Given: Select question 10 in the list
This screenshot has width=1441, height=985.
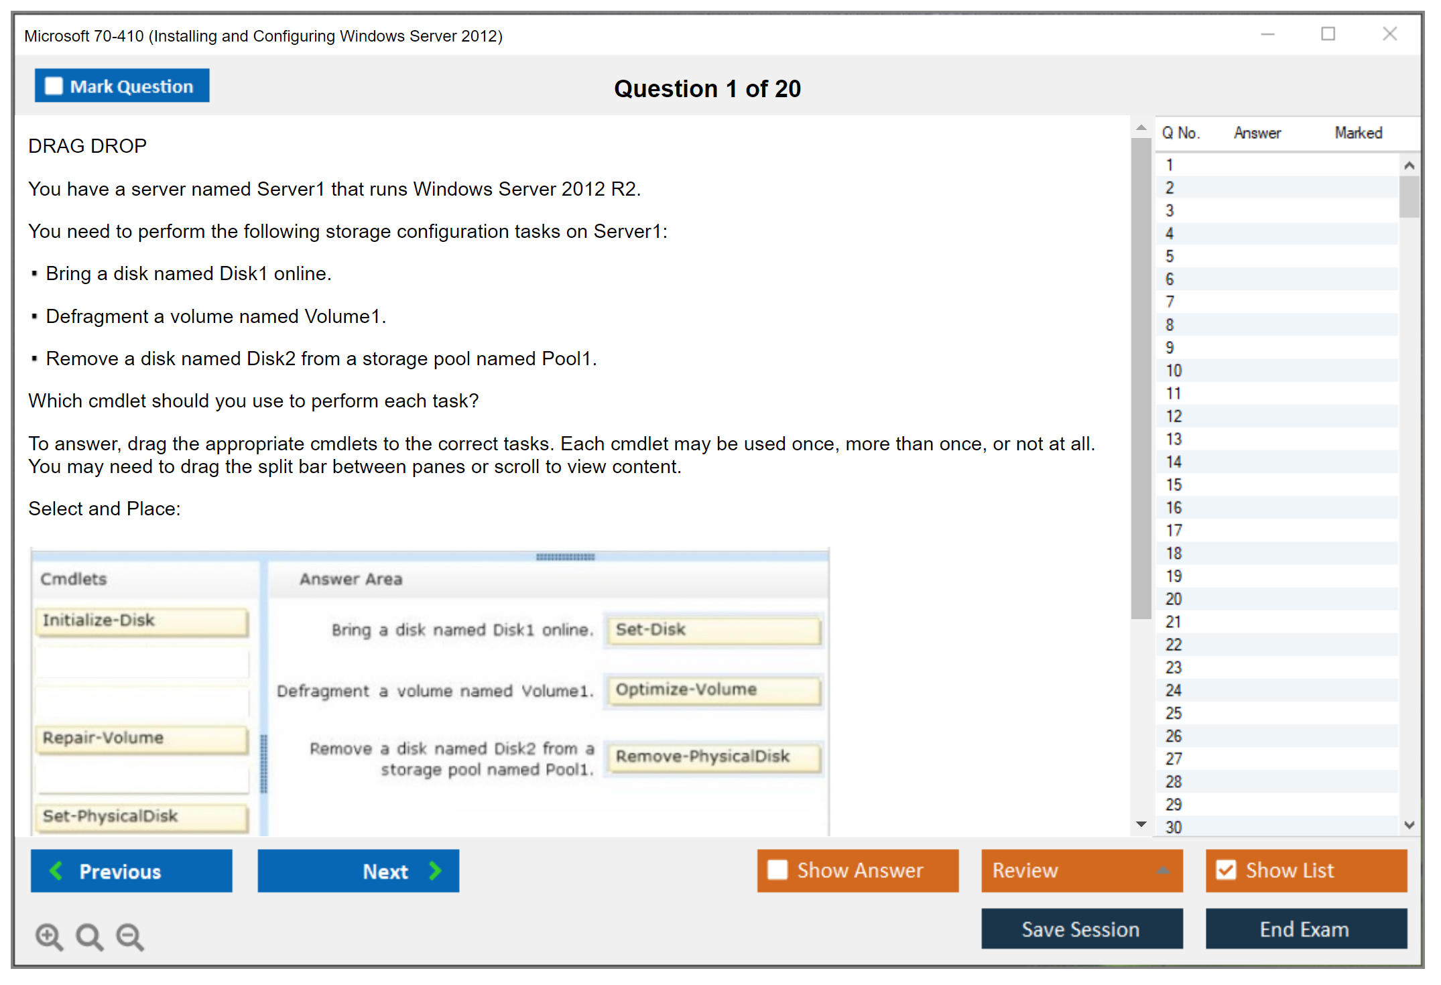Looking at the screenshot, I should 1174,371.
